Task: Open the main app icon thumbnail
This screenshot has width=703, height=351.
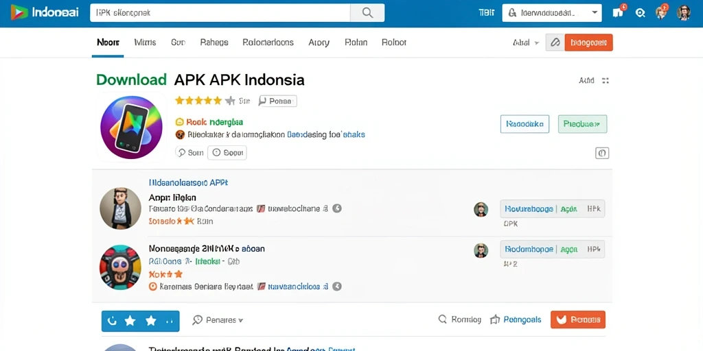Action: (x=131, y=128)
